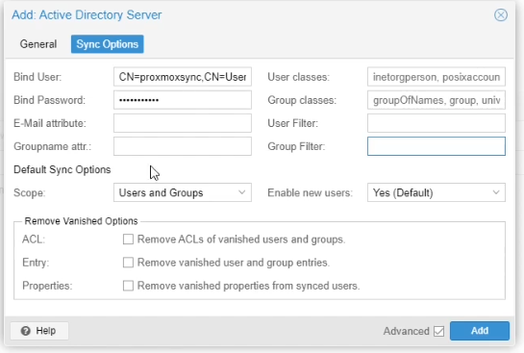Click the User classes field
Viewport: 524px width, 353px height.
(437, 77)
